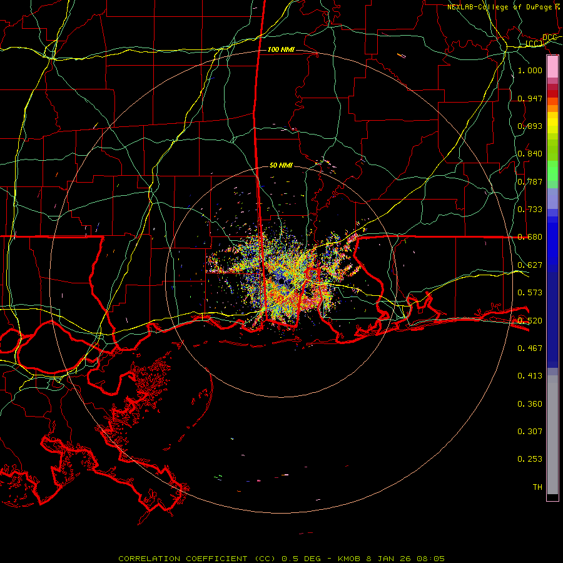Select the 0.840 scale label
The image size is (563, 563).
[530, 154]
